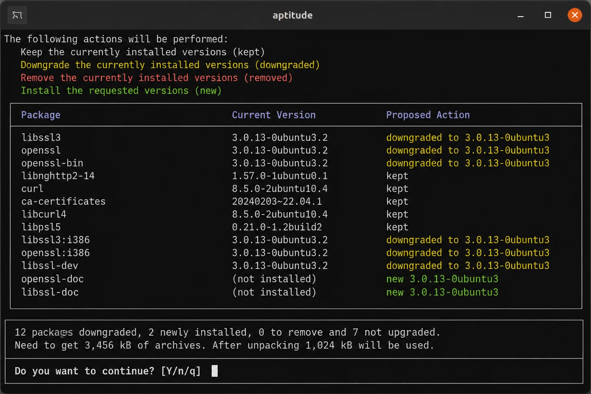Click libssl-dev's 'downgraded to' proposed action

coord(467,265)
